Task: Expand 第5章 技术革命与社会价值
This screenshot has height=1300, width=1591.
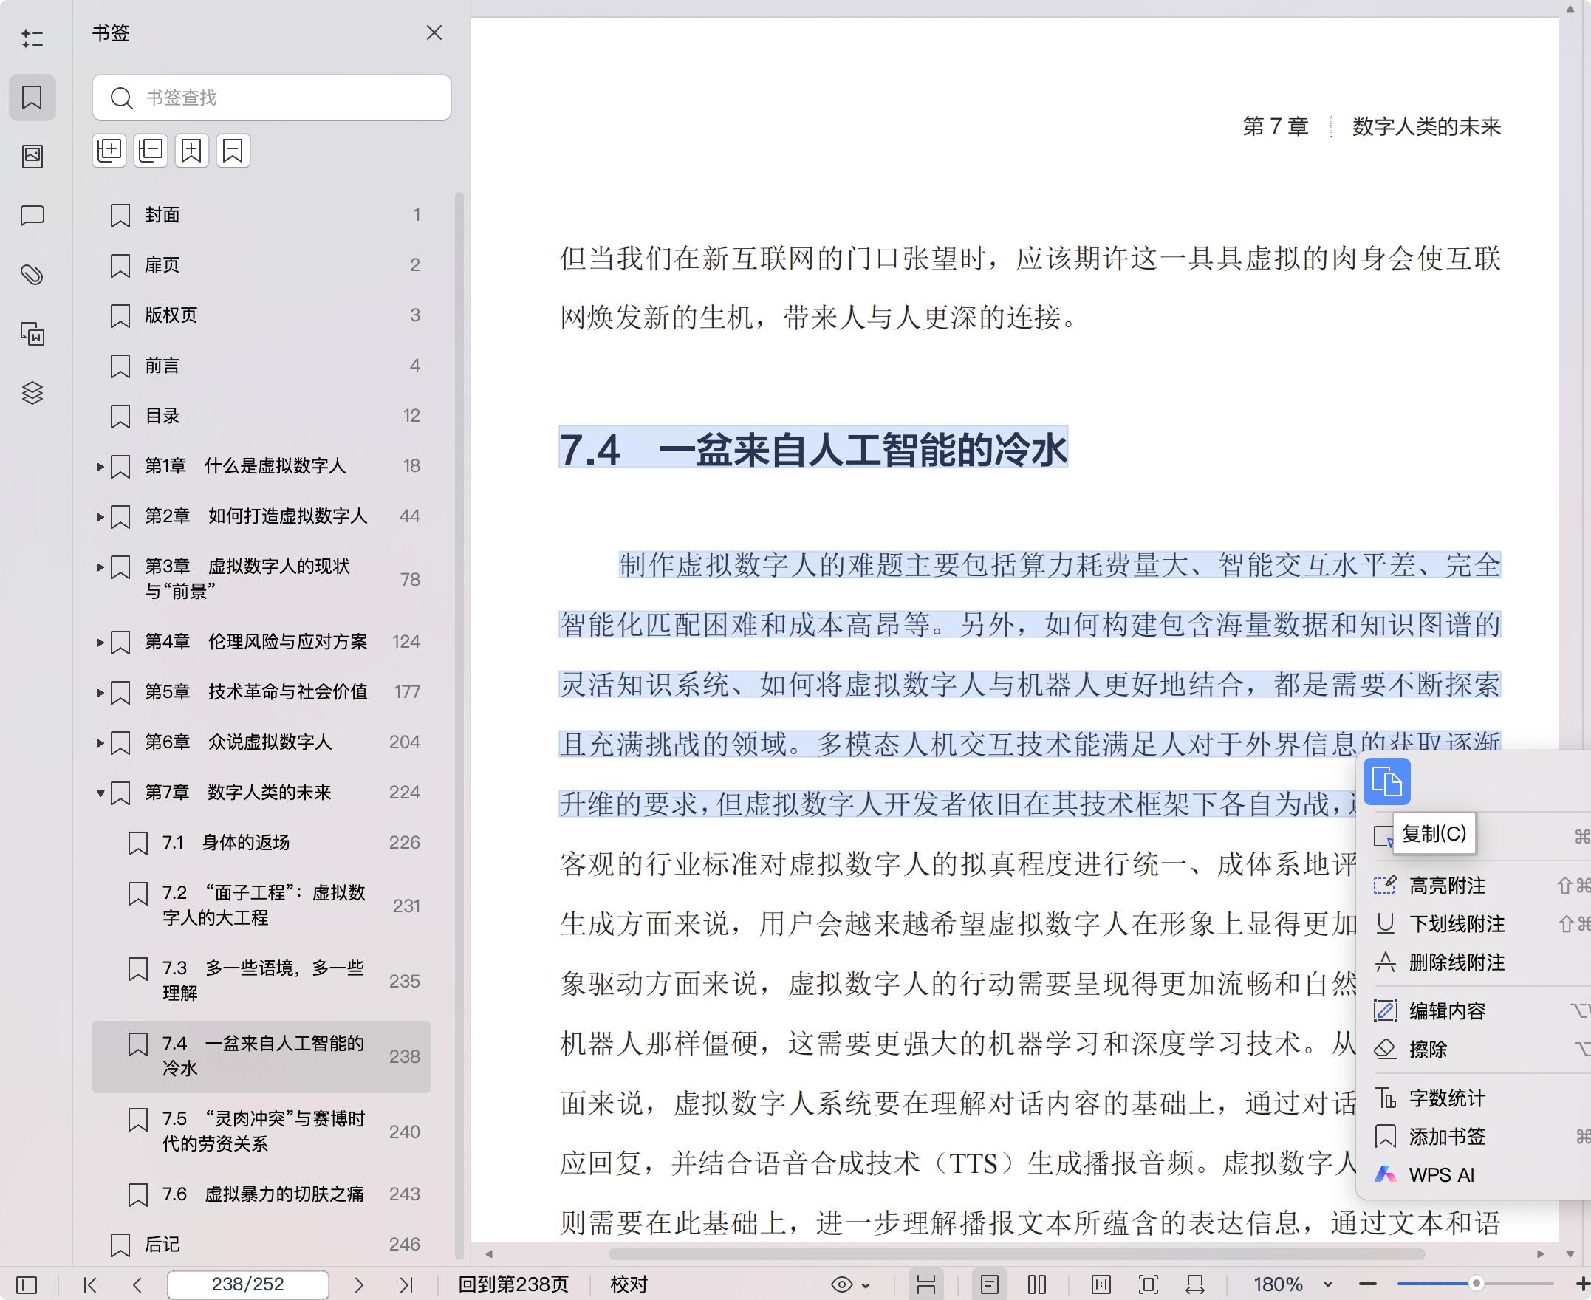Action: pos(100,692)
